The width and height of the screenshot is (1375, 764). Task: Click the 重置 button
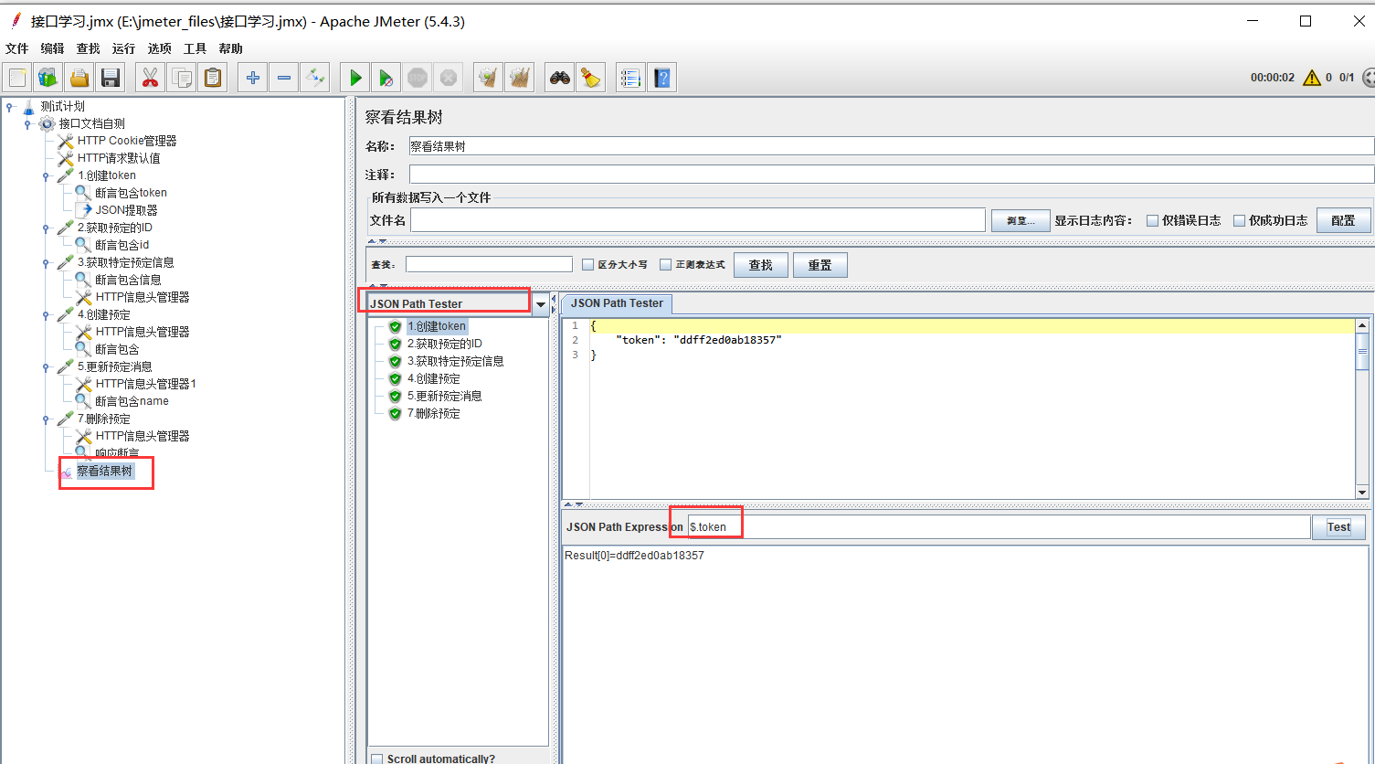point(820,265)
